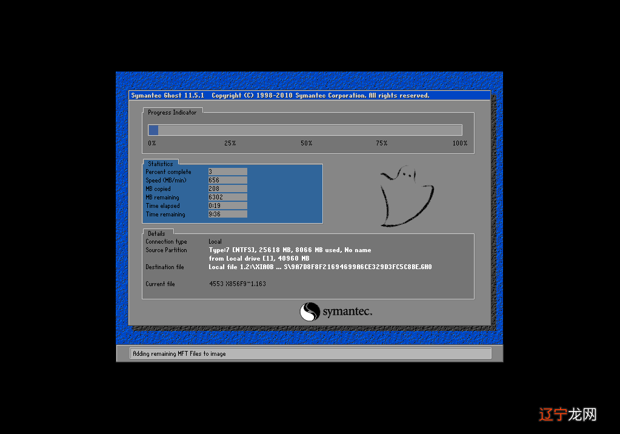Click the Time elapsed label
Screen dimensions: 620x434
(162, 205)
